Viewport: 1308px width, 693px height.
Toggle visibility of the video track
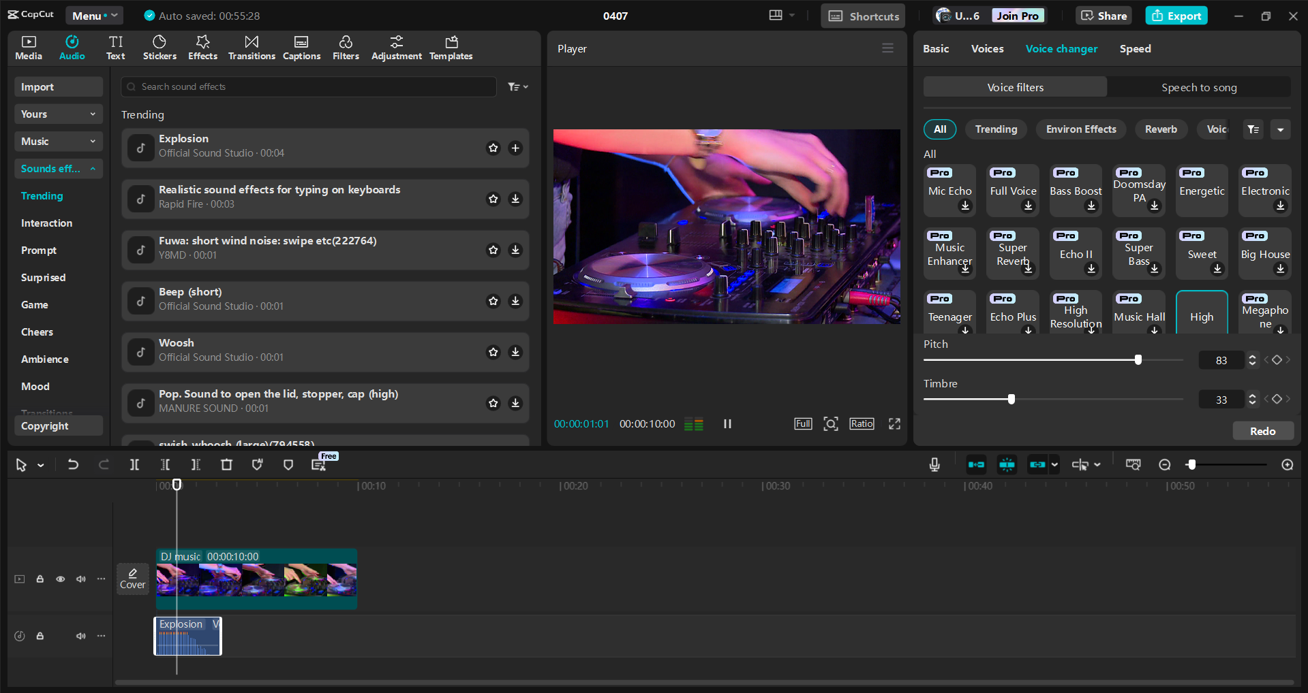pos(60,579)
